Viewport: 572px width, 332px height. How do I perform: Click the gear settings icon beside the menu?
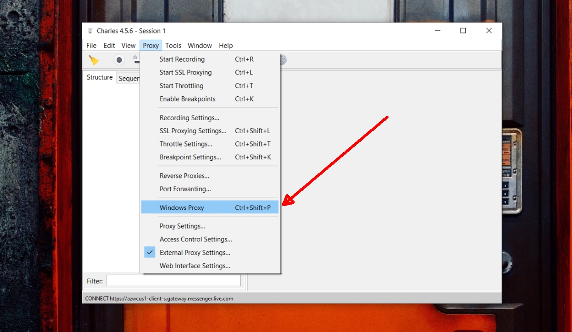coord(282,59)
